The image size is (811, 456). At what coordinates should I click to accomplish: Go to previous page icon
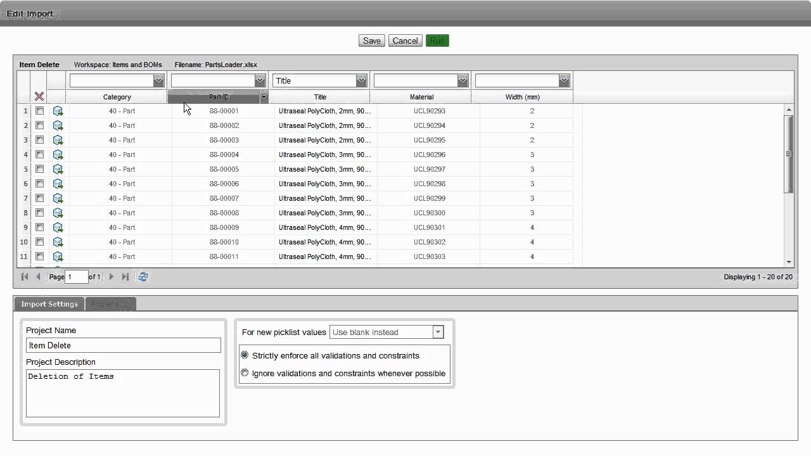click(x=38, y=277)
